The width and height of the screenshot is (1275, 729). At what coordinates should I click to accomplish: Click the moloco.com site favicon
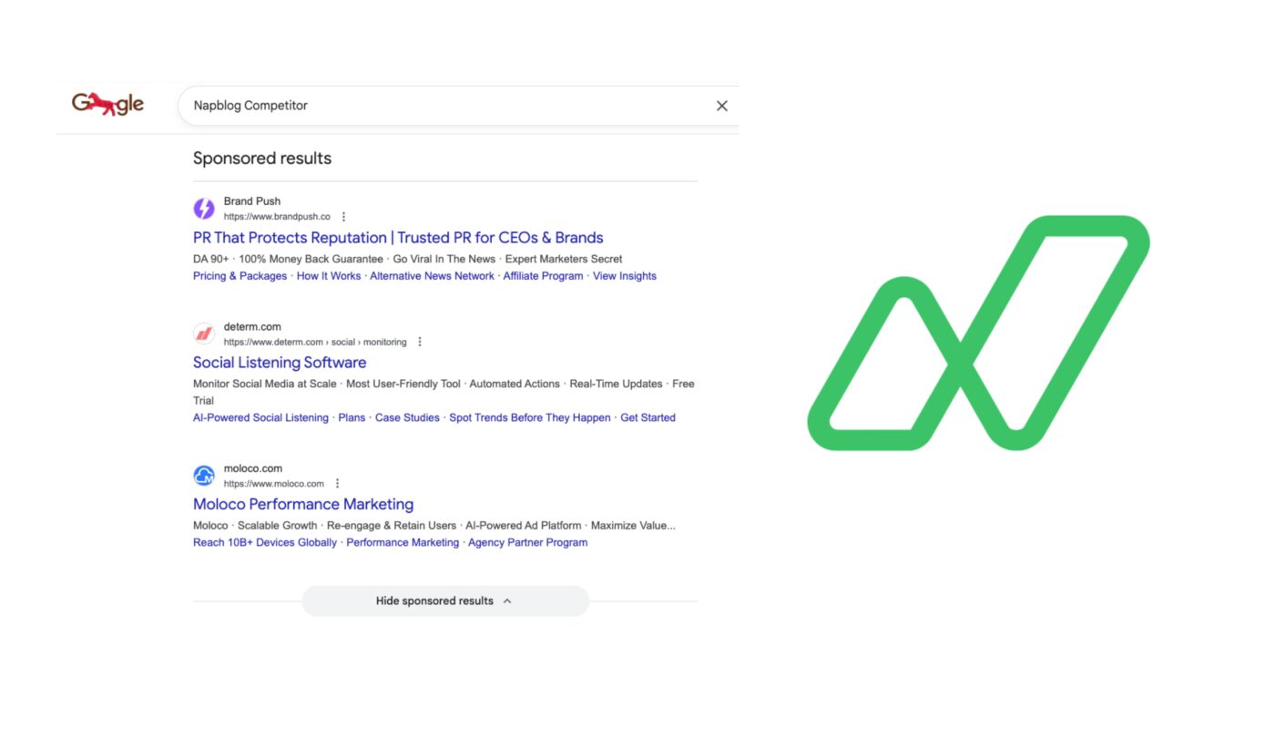pyautogui.click(x=203, y=475)
